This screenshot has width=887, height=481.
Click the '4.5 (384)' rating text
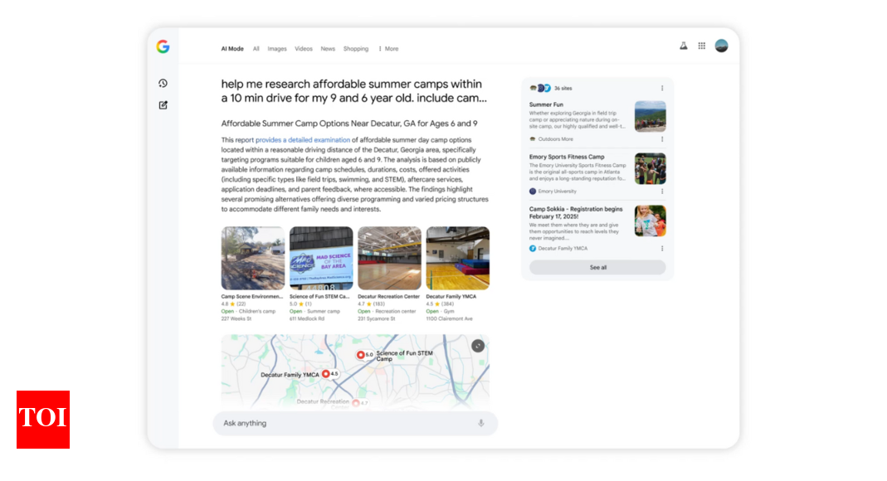pyautogui.click(x=440, y=304)
